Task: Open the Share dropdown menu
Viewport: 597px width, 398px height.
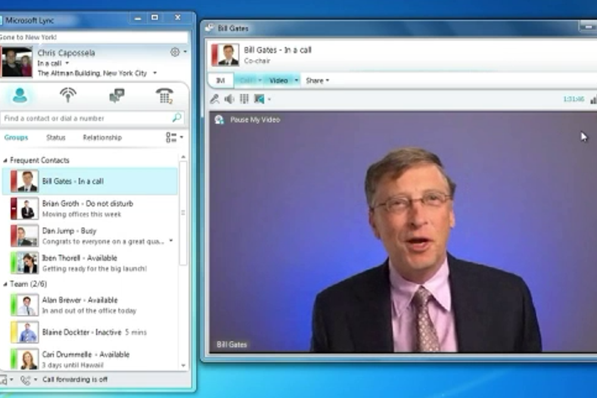Action: 317,81
